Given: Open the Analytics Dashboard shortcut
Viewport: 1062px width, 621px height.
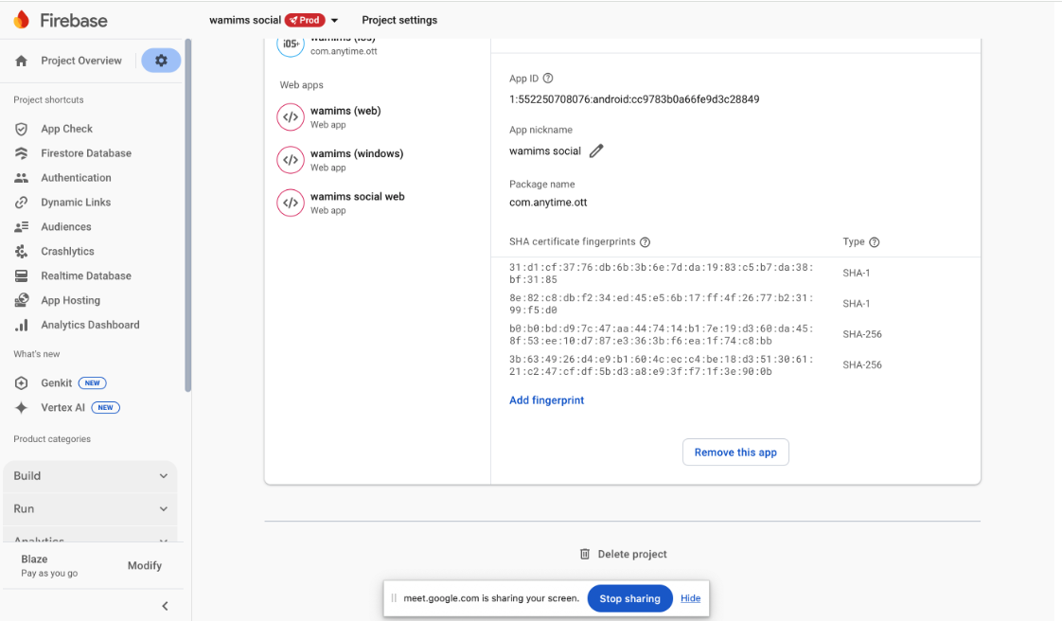Looking at the screenshot, I should coord(90,325).
